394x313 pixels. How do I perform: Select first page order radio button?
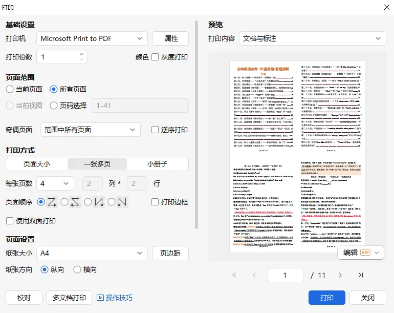41,202
